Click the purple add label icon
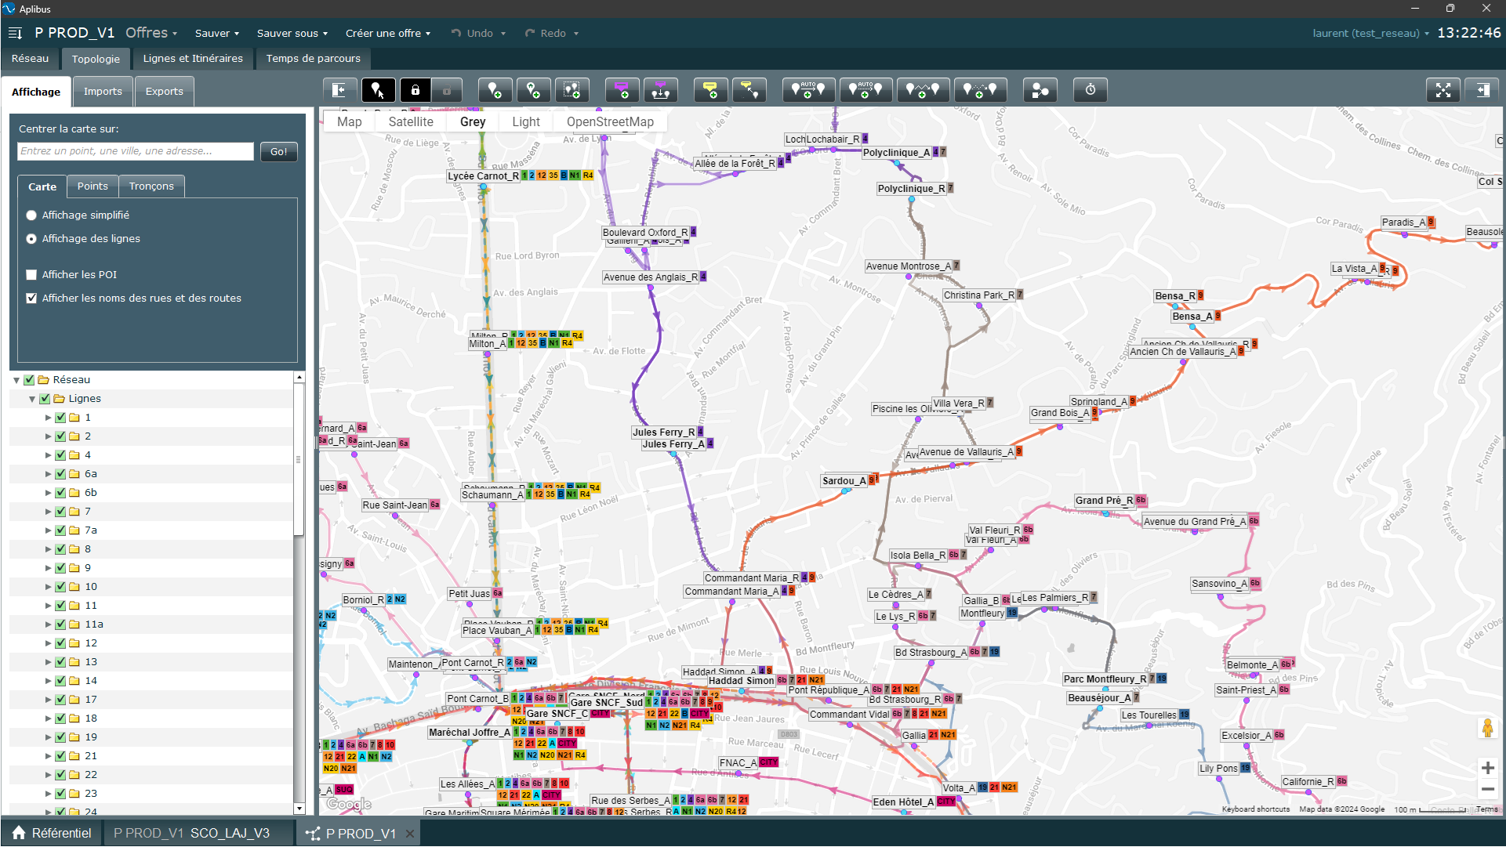Viewport: 1506px width, 847px height. pos(622,90)
